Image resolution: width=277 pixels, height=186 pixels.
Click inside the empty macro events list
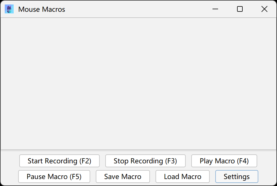click(x=138, y=83)
